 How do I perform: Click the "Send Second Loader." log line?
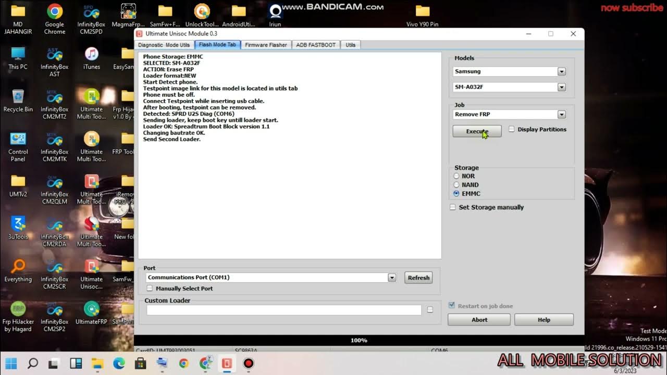[x=172, y=139]
